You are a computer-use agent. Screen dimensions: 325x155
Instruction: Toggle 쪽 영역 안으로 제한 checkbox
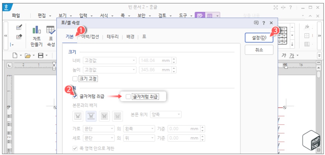click(75, 148)
